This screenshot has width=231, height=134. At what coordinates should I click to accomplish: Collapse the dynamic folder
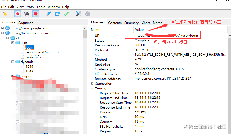pyautogui.click(x=12, y=62)
